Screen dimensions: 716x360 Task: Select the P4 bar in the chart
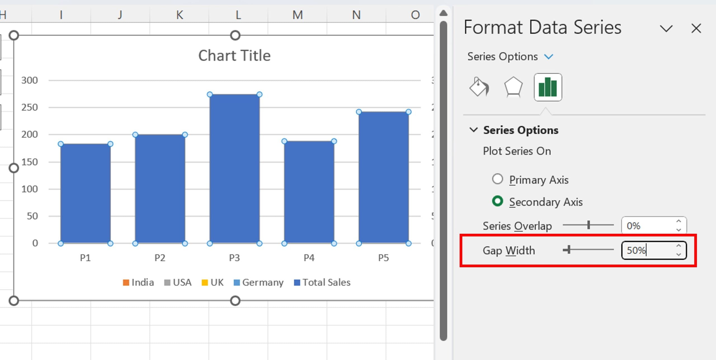pyautogui.click(x=309, y=192)
